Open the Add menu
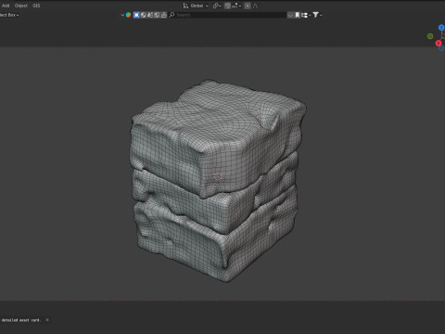The width and height of the screenshot is (445, 334). point(6,6)
